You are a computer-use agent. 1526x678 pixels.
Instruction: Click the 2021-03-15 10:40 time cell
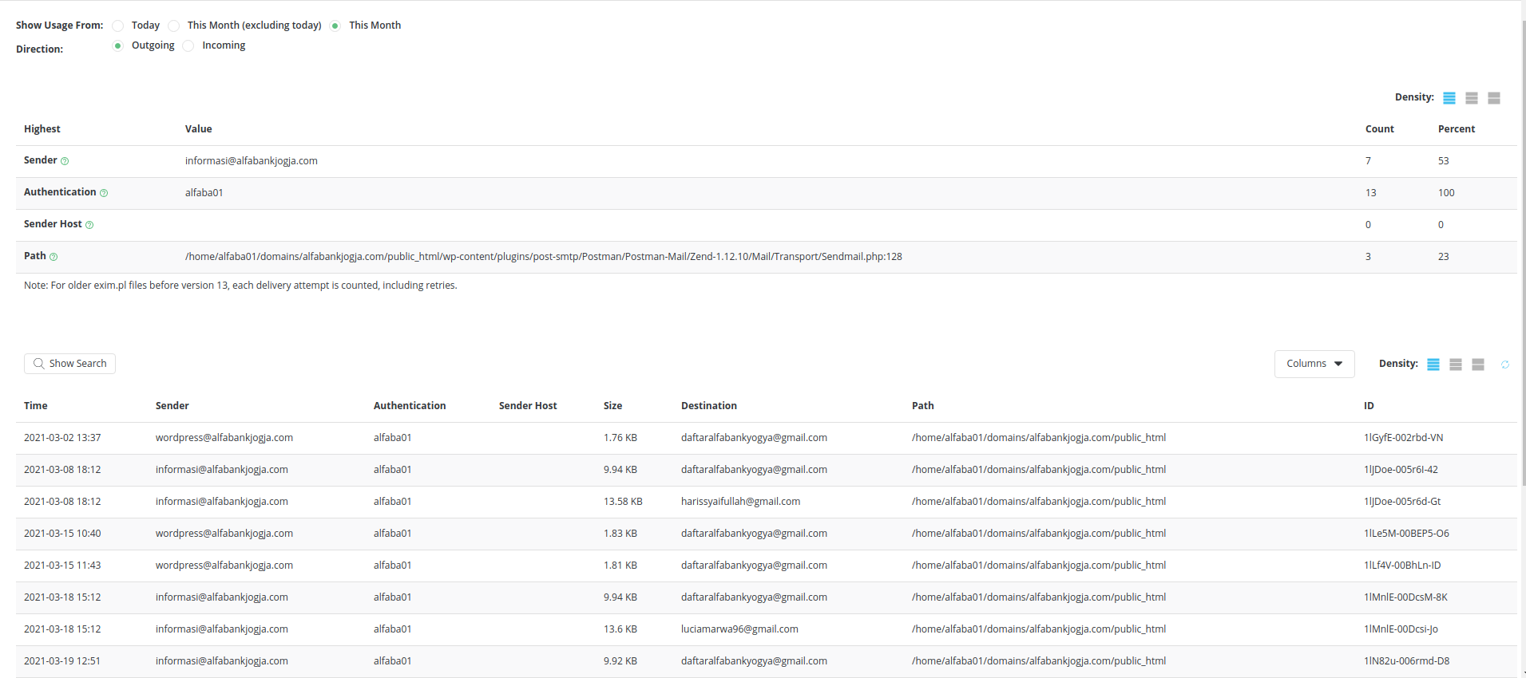point(62,534)
